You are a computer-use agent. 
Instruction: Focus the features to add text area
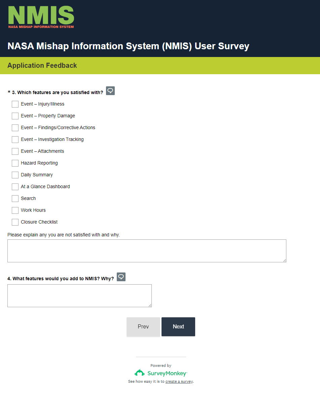[79, 296]
